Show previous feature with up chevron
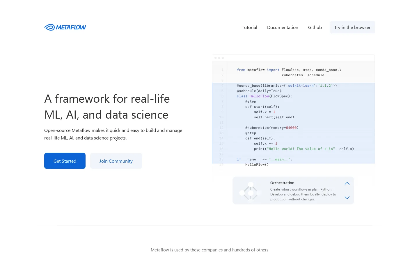Image resolution: width=419 pixels, height=261 pixels. pos(347,184)
